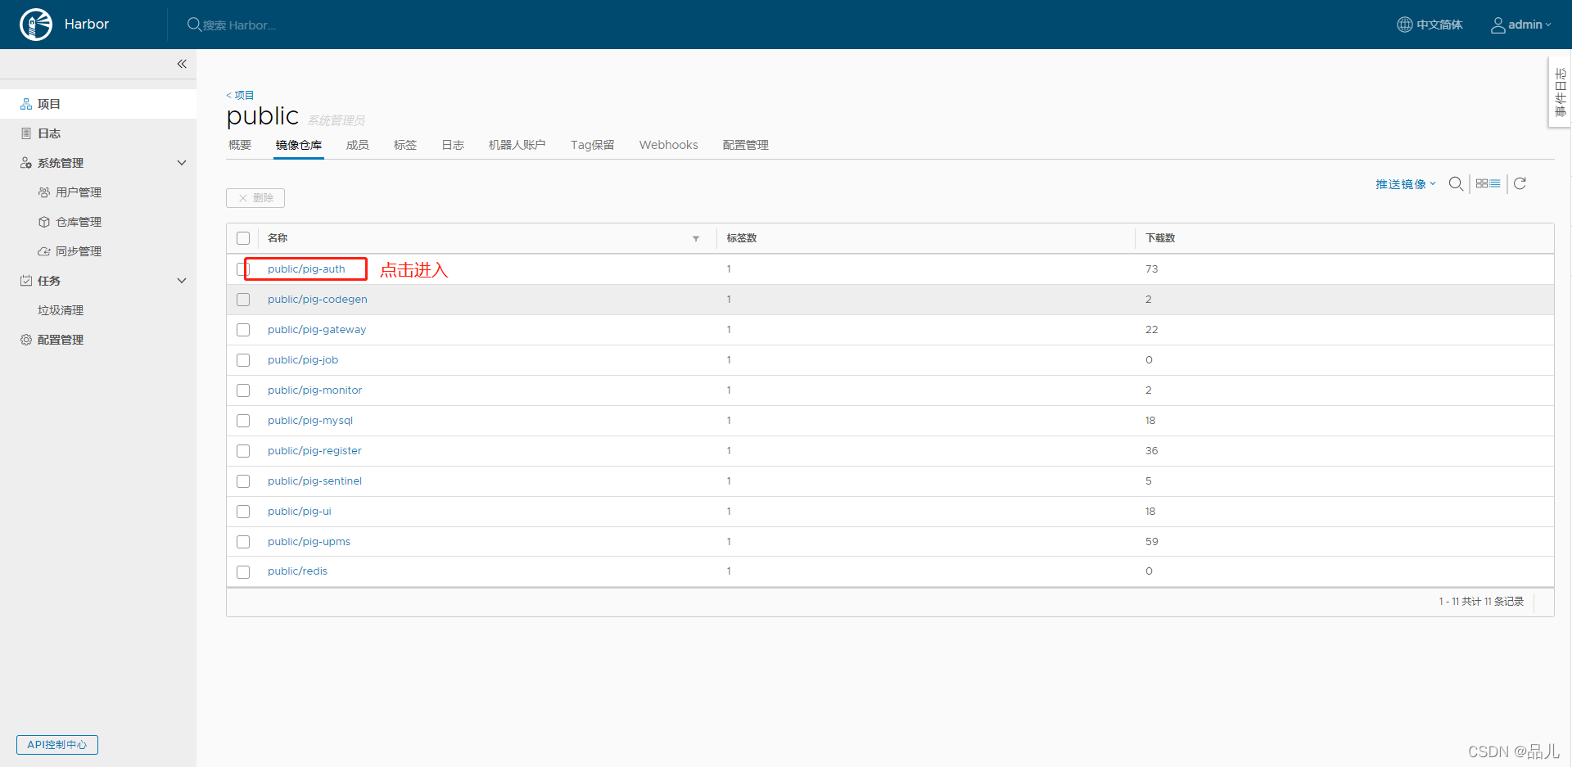Open 垃圾清理 in the sidebar
Image resolution: width=1572 pixels, height=767 pixels.
pyautogui.click(x=61, y=310)
